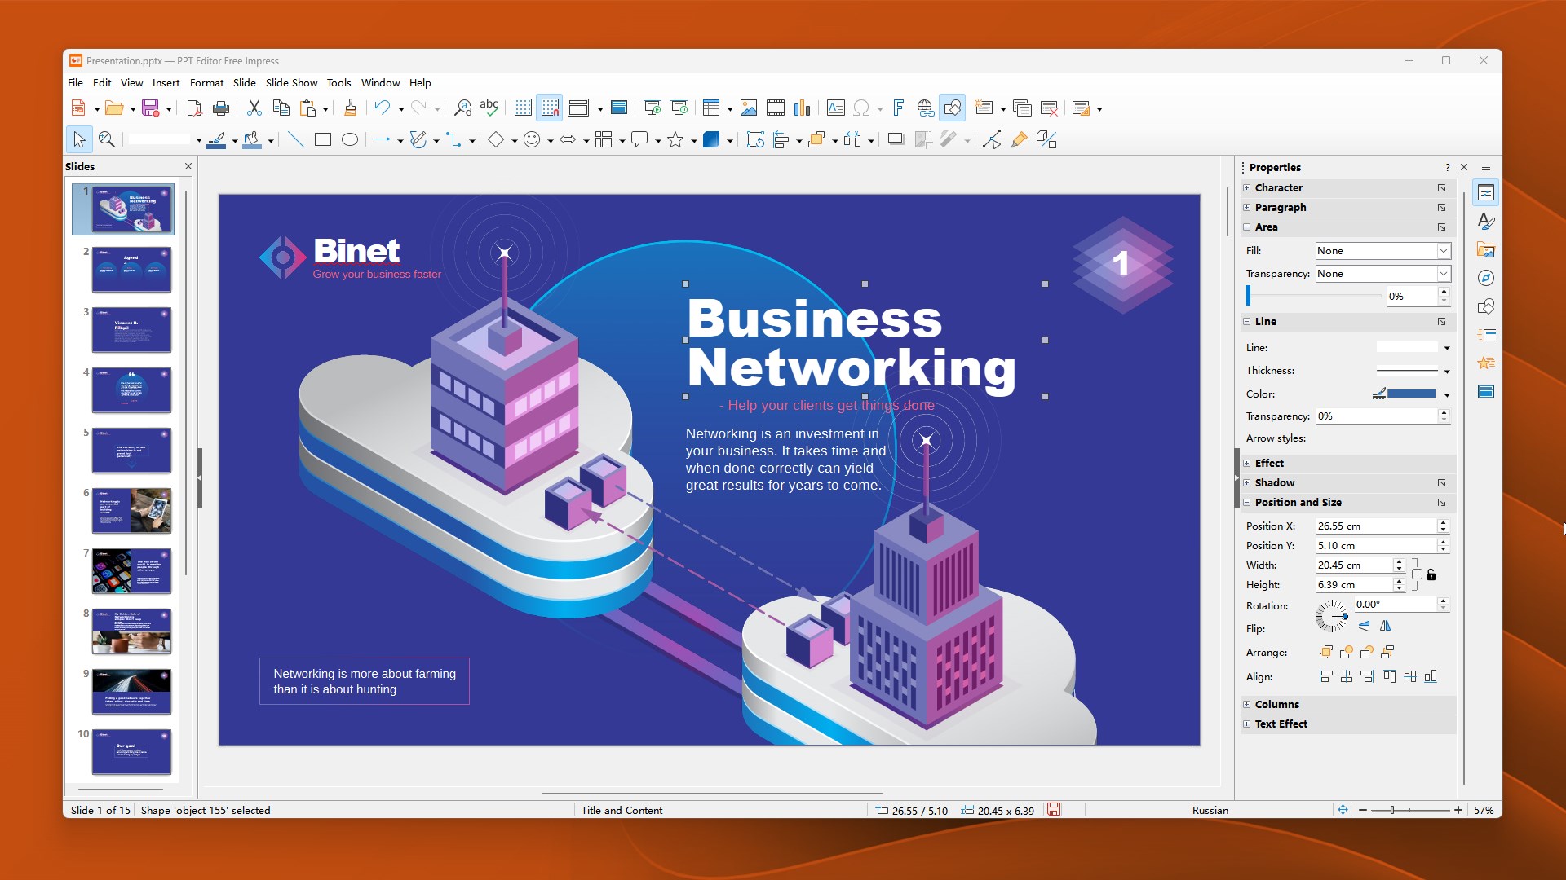Click the Russian language status field

(x=1210, y=811)
